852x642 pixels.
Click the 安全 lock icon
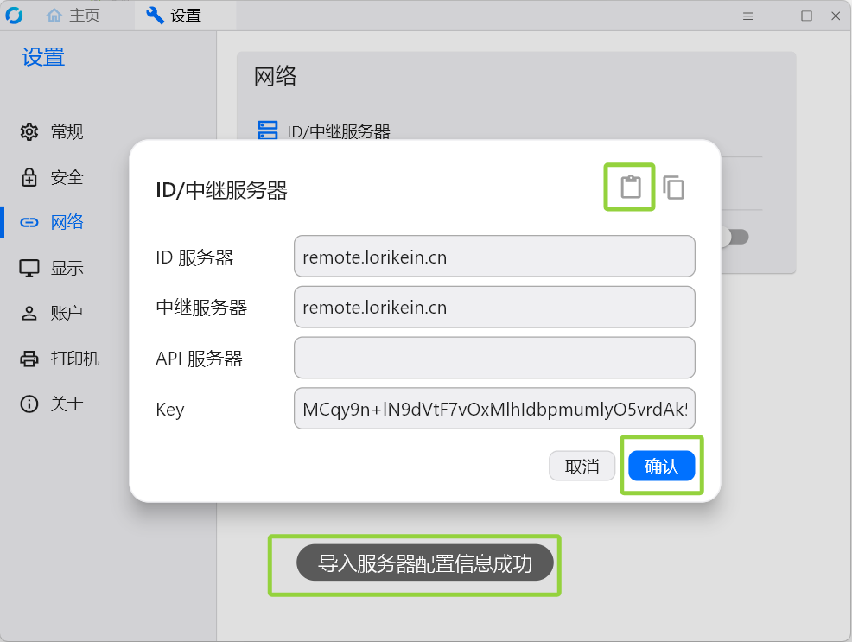tap(29, 177)
